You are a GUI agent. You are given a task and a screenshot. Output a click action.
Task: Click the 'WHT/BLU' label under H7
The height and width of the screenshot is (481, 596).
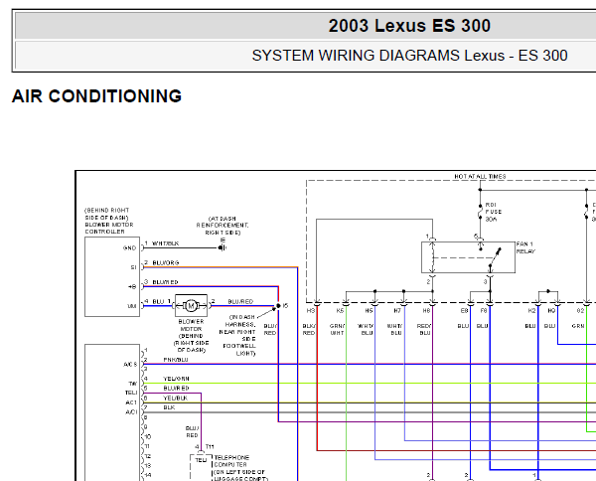tap(394, 330)
